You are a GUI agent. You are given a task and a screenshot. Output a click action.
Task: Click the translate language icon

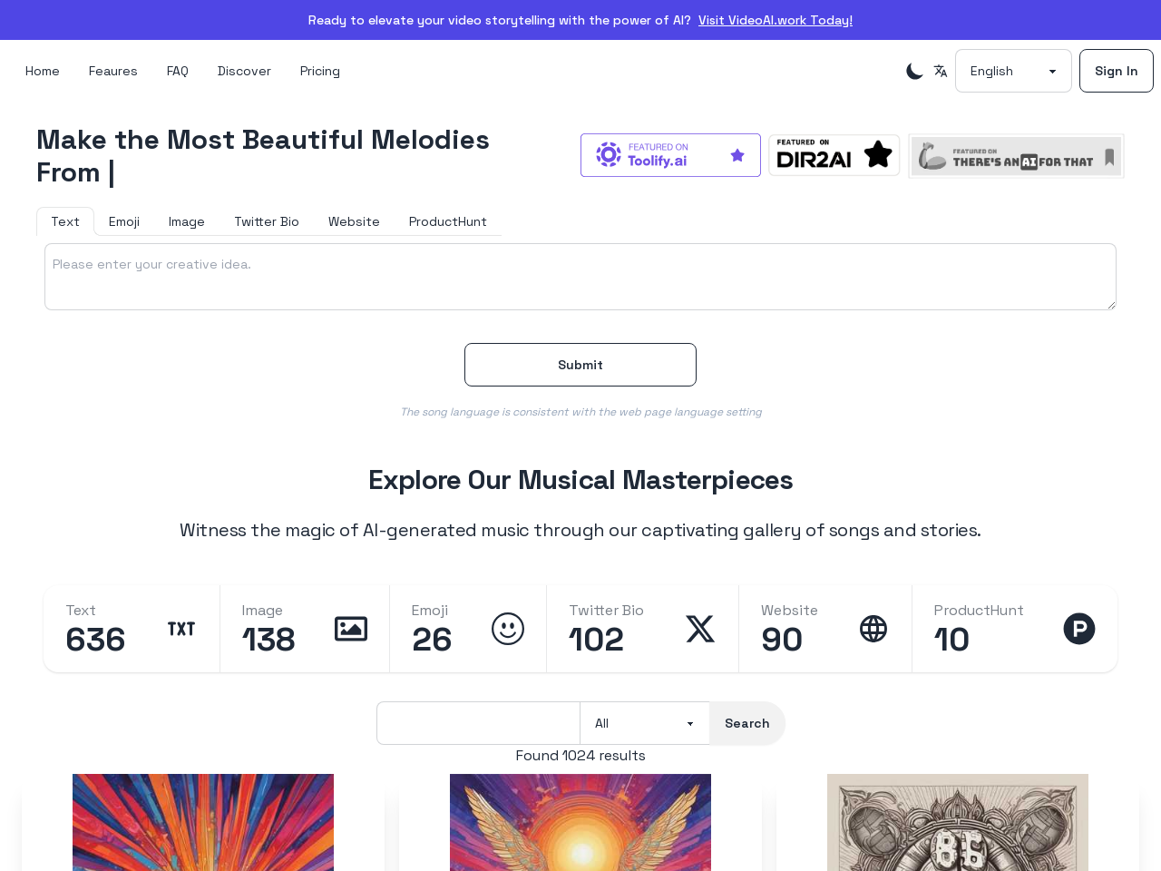[x=941, y=71]
